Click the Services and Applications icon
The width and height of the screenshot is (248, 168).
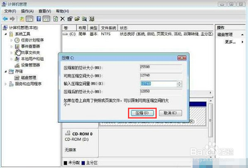point(11,84)
